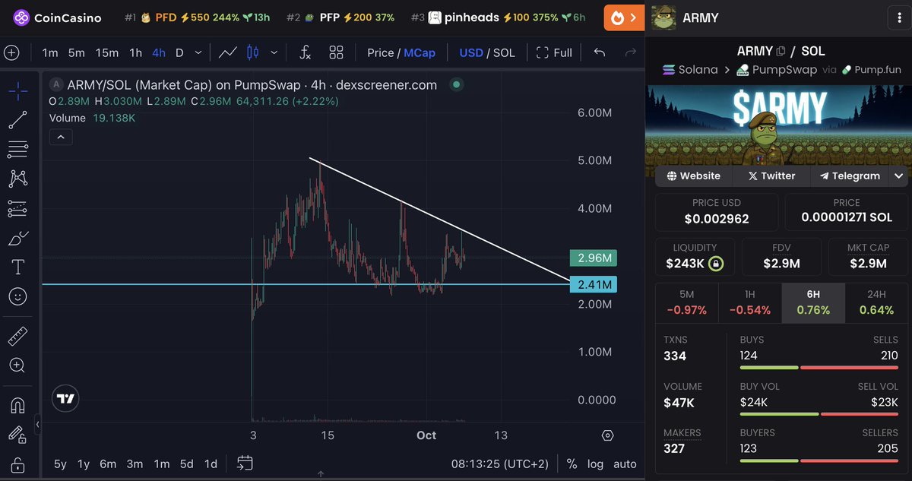Set date range to 5d
This screenshot has width=912, height=481.
pos(186,464)
